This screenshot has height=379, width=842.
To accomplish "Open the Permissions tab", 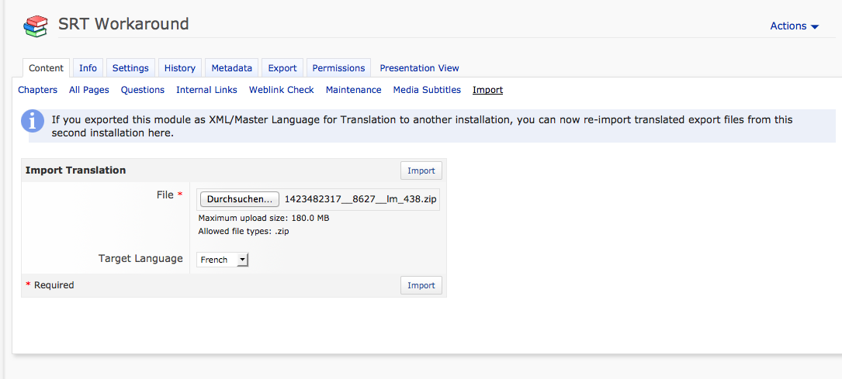I will point(338,68).
